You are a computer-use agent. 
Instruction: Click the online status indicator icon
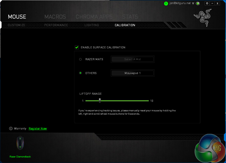(x=198, y=4)
